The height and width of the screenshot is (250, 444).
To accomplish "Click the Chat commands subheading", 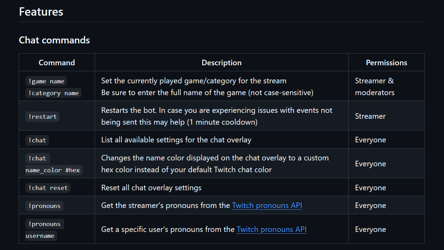I will [x=54, y=40].
